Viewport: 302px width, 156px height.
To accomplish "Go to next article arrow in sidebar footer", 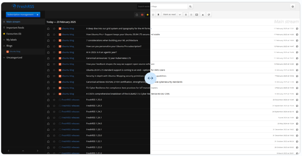I will 37,151.
